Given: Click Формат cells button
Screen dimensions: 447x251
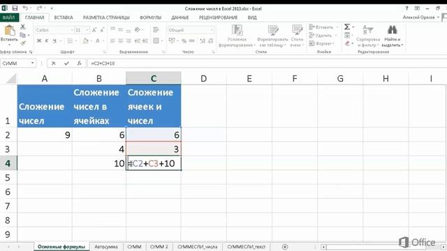Looking at the screenshot, I should (x=321, y=43).
